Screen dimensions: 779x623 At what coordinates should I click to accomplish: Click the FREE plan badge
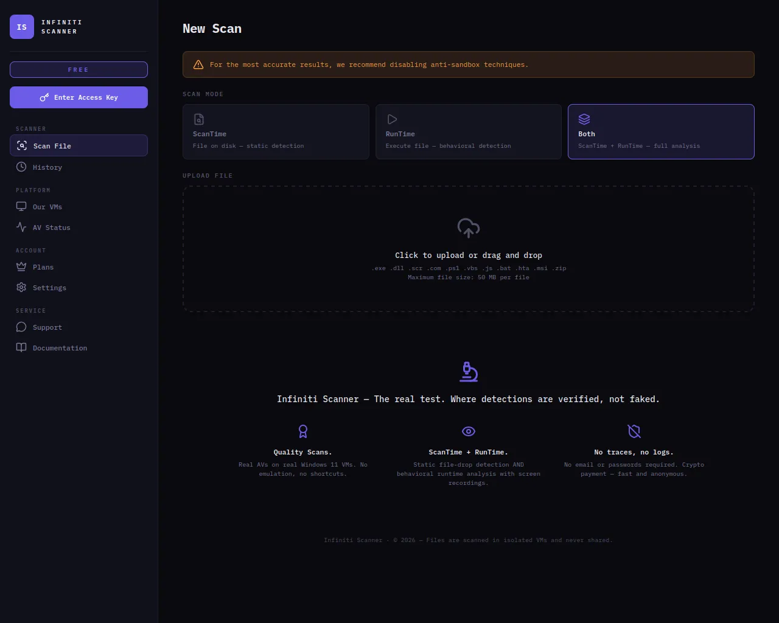pos(79,70)
